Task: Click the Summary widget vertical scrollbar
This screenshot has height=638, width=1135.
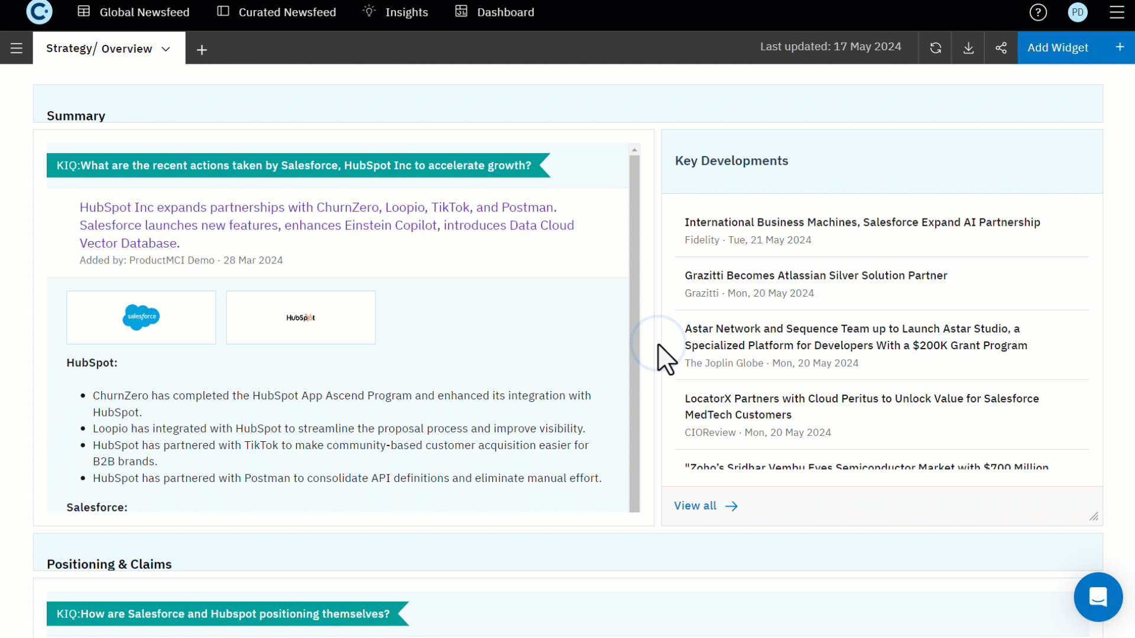Action: tap(634, 334)
